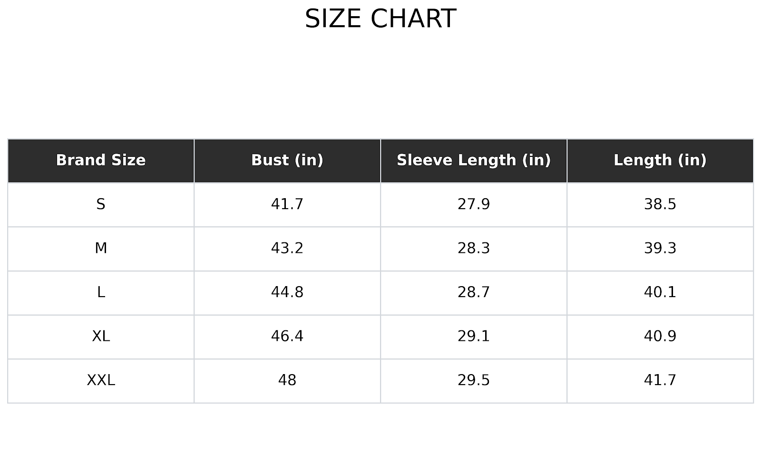Viewport: 761px width, 453px height.
Task: Click the Length (in) column header
Action: click(660, 160)
